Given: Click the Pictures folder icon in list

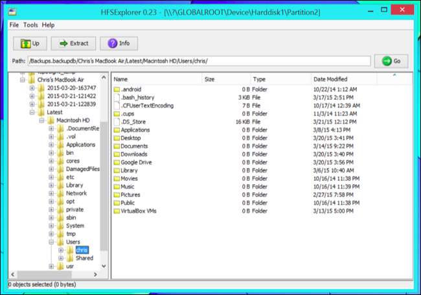Looking at the screenshot, I should coord(117,195).
